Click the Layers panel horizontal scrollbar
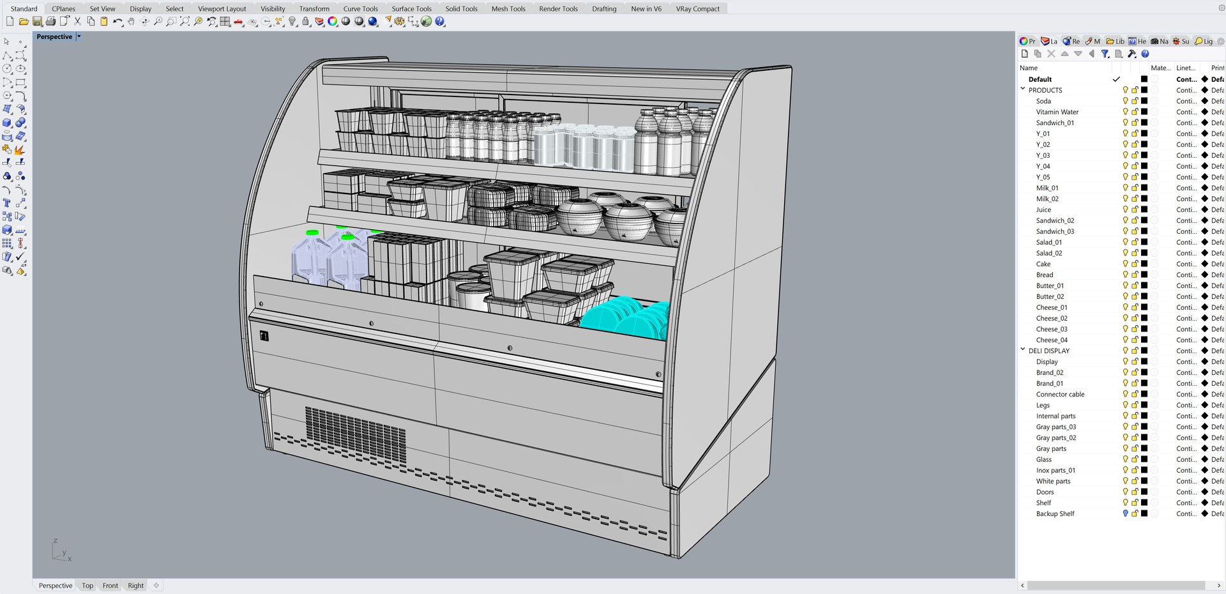1226x594 pixels. [1116, 585]
